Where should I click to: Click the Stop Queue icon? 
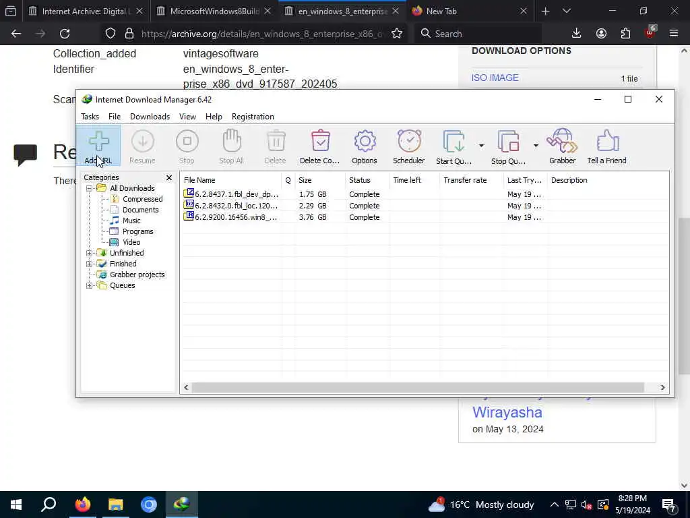coord(508,146)
